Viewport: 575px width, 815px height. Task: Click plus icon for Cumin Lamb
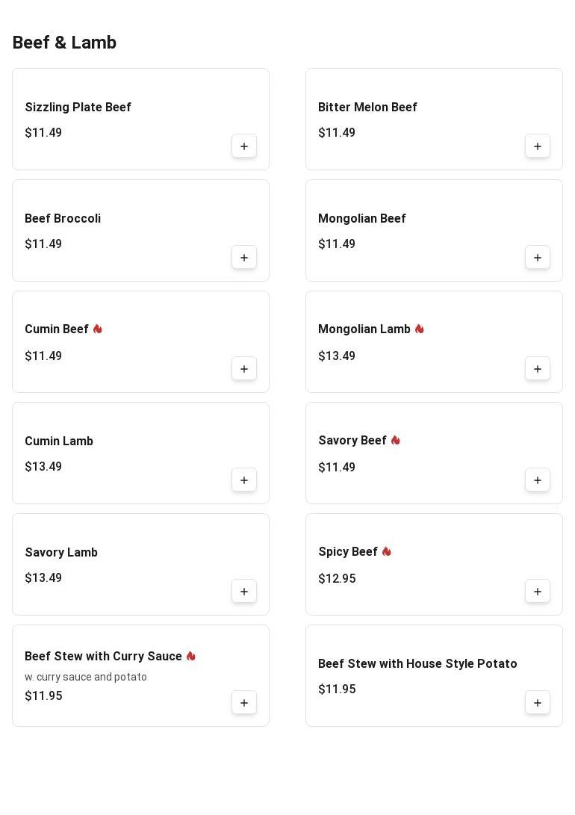point(244,480)
